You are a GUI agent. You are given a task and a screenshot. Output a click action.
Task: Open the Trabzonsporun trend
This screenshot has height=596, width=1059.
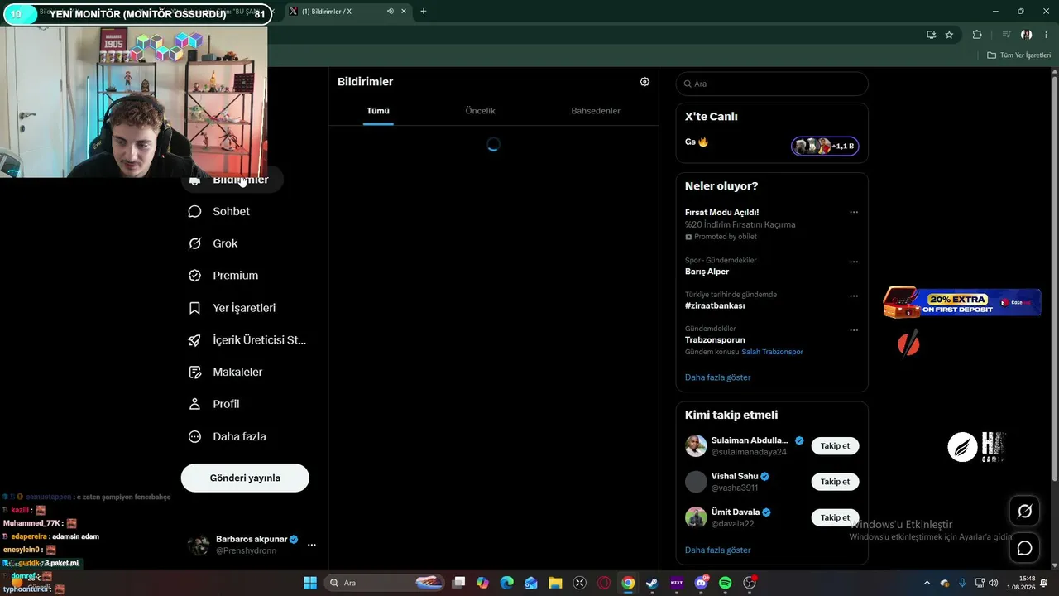[715, 339]
